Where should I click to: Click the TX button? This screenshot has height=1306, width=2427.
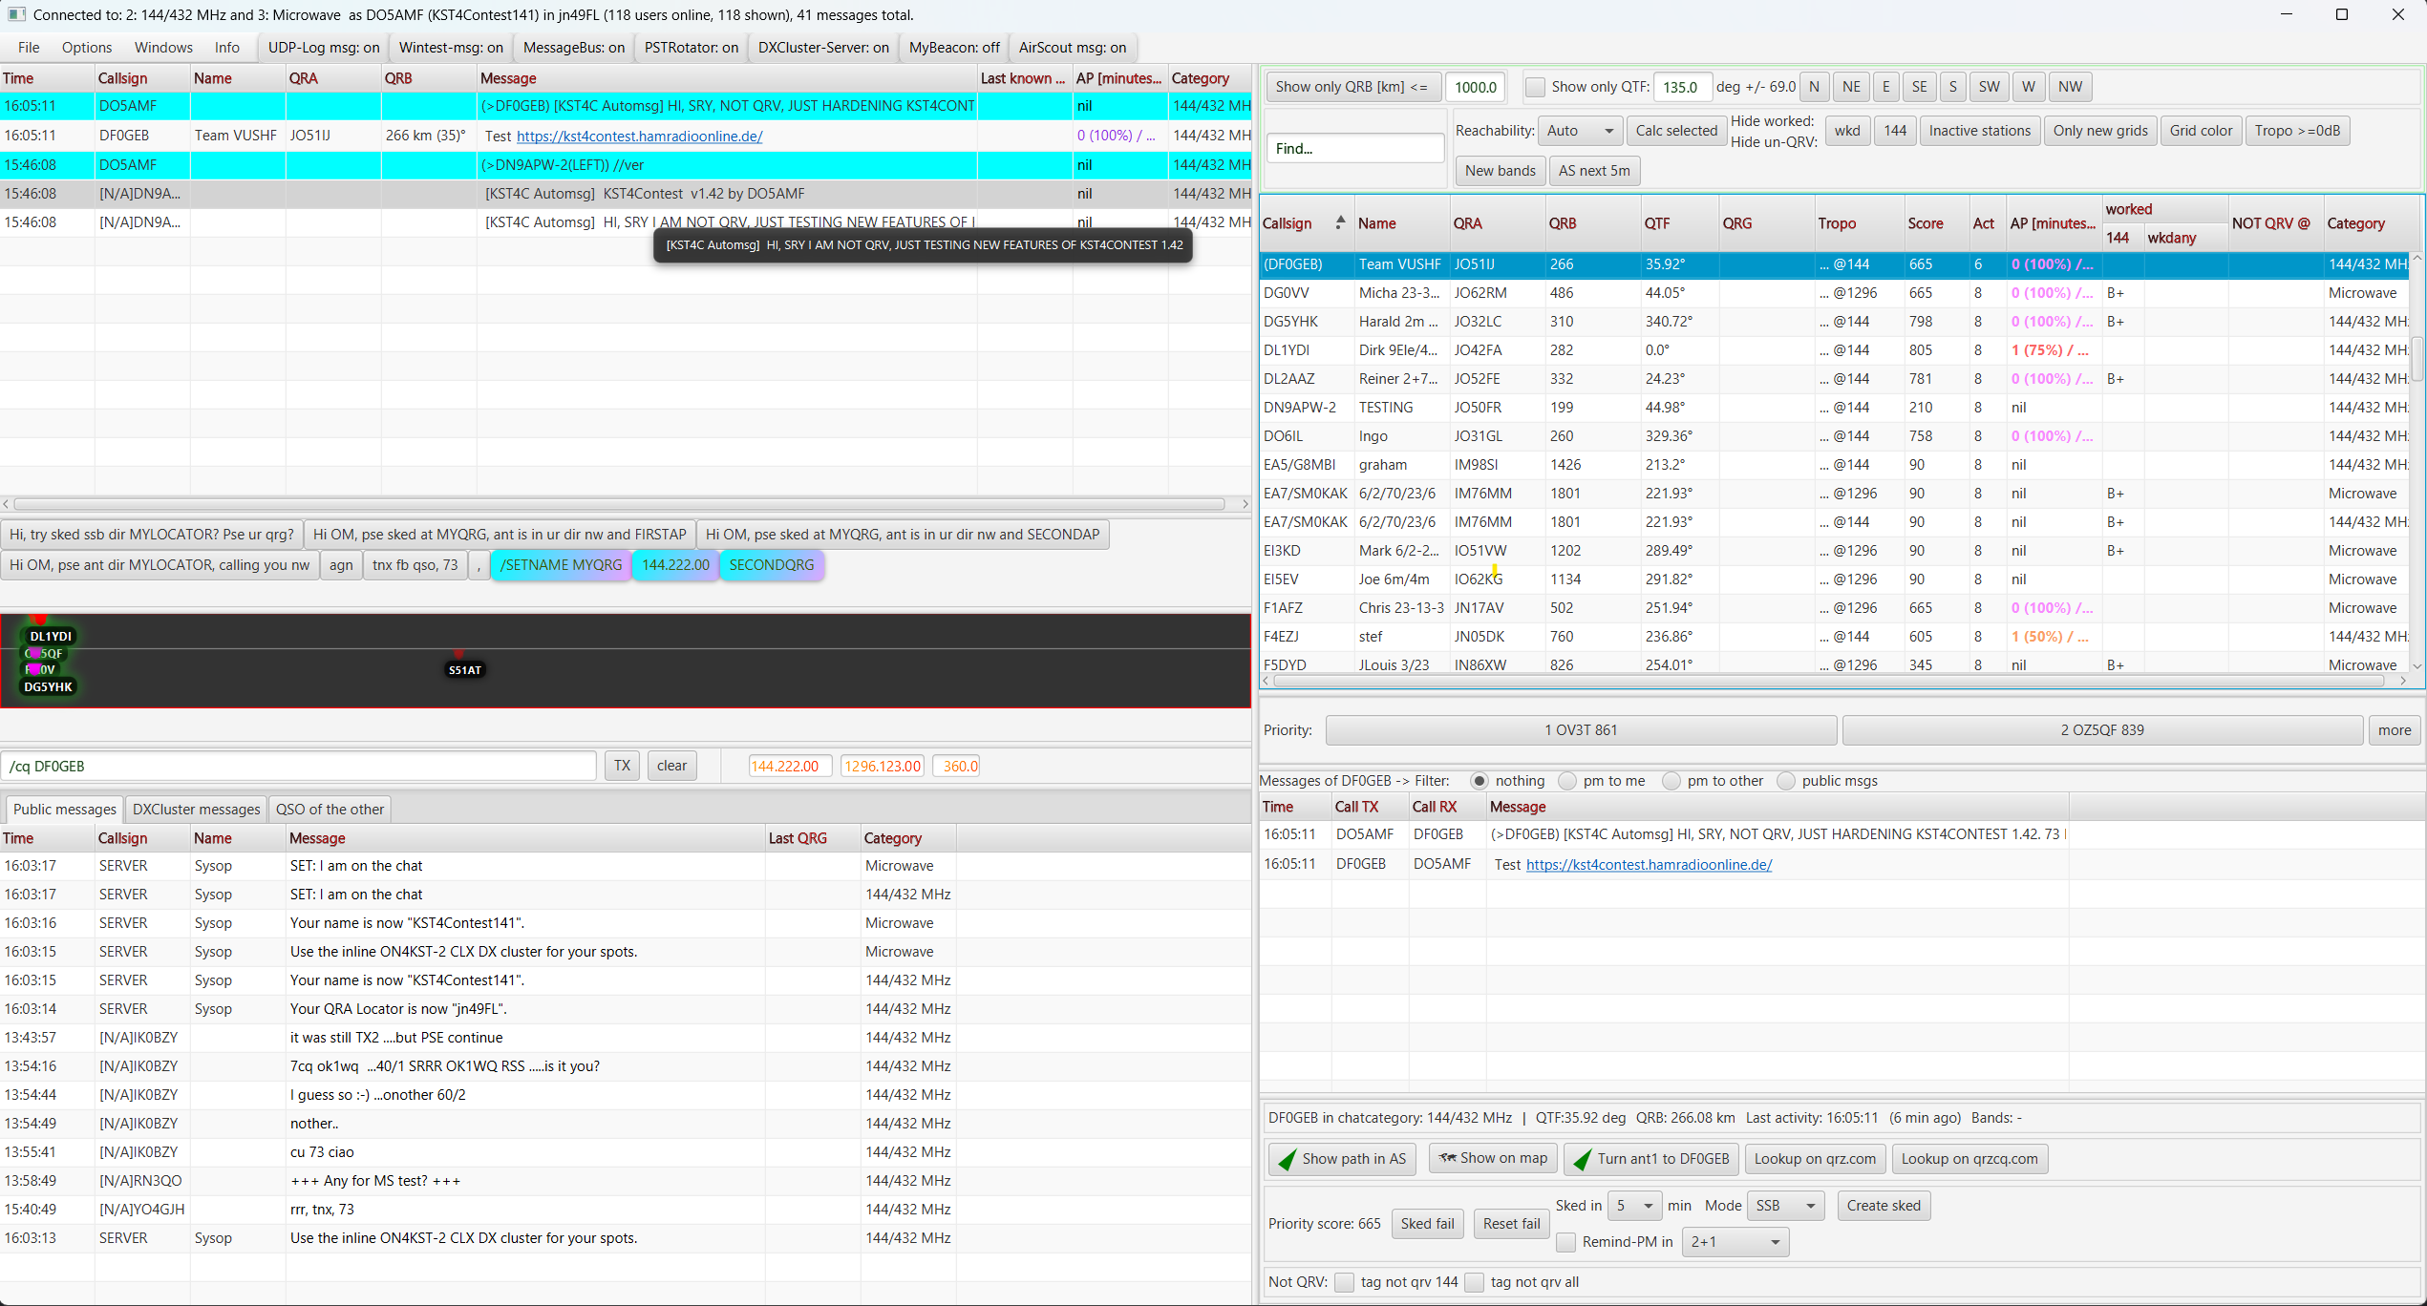623,766
